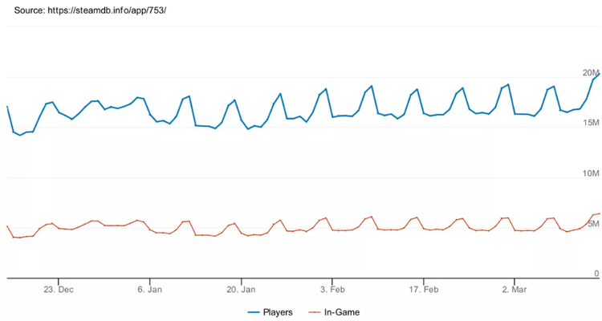The width and height of the screenshot is (602, 321).
Task: Choose the "17. Feb" x-axis date label
Action: pyautogui.click(x=423, y=288)
